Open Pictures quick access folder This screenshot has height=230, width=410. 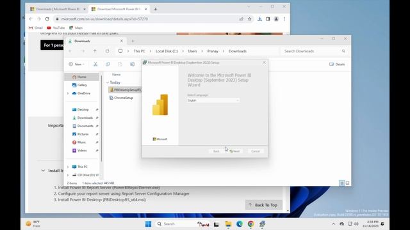click(x=83, y=134)
